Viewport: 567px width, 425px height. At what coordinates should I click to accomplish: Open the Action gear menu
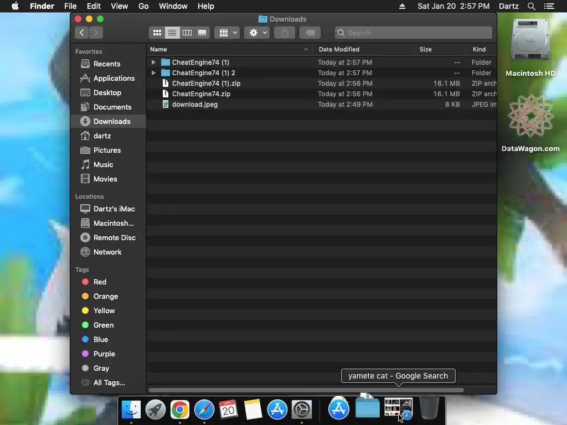[257, 33]
